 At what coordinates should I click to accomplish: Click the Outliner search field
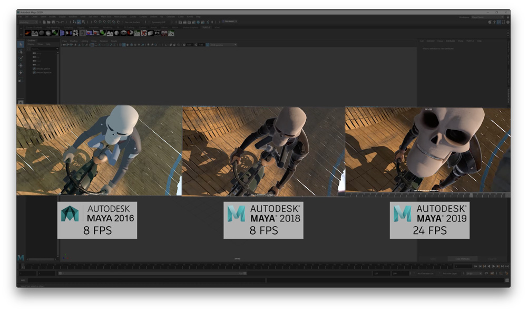tap(42, 48)
